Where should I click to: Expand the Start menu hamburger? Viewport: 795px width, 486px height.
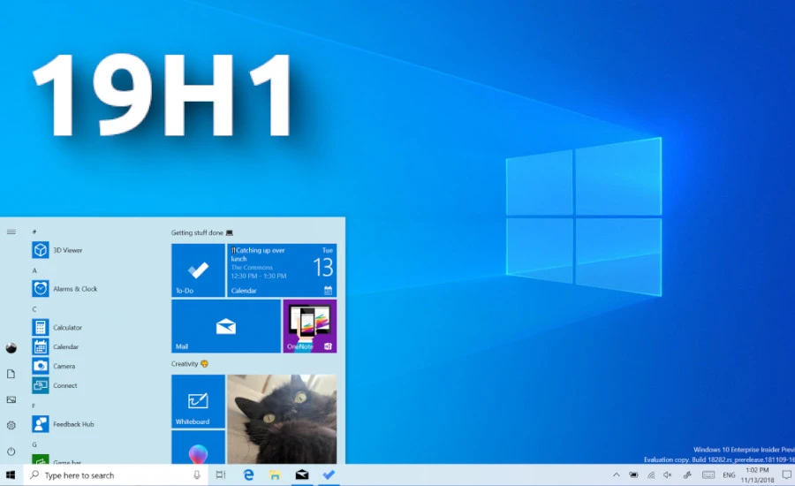click(x=11, y=232)
